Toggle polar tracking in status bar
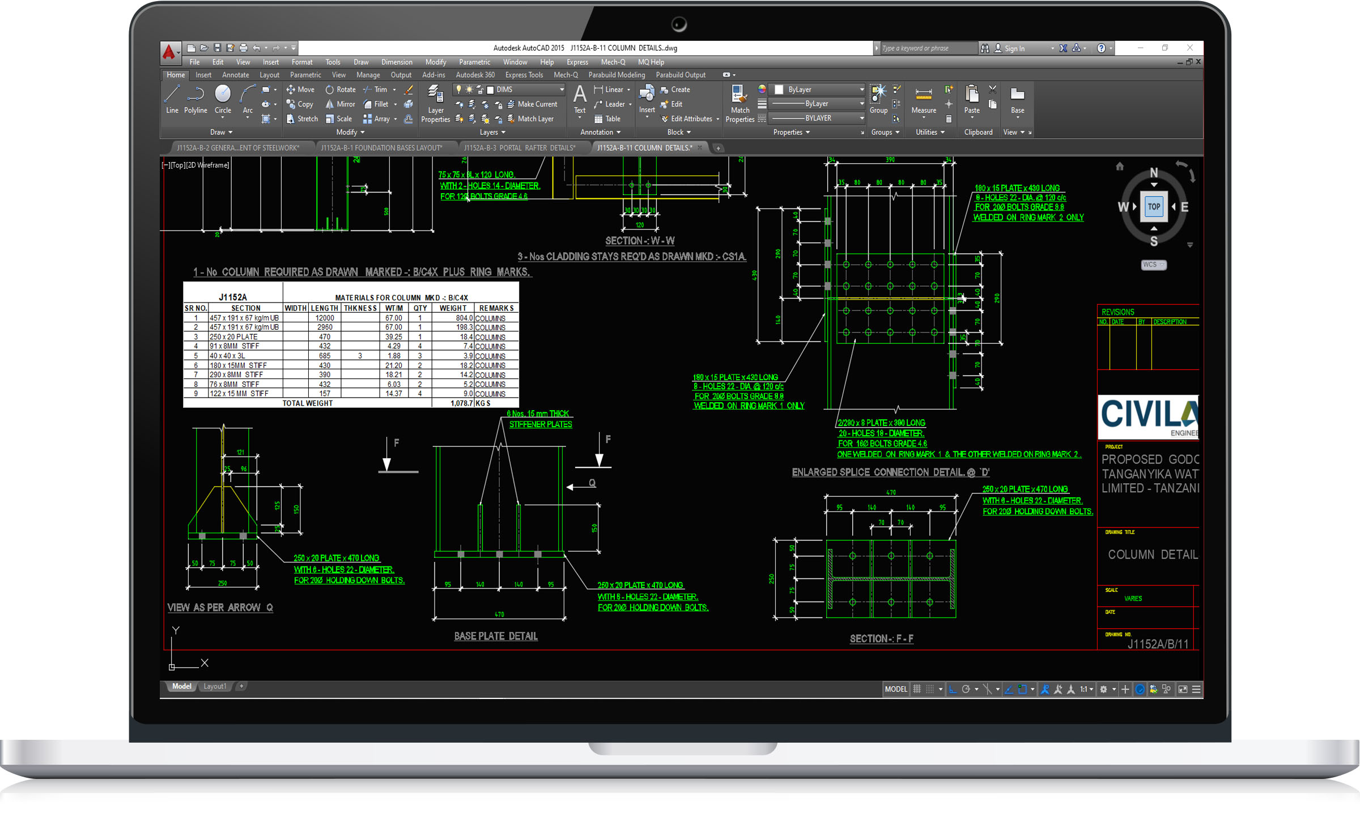This screenshot has height=818, width=1360. (x=966, y=689)
